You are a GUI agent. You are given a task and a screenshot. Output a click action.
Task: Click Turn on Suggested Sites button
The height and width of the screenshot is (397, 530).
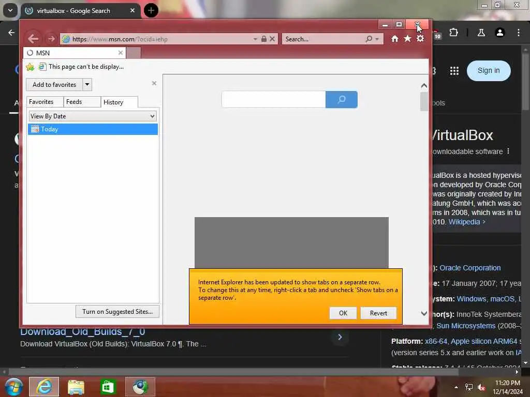pyautogui.click(x=117, y=312)
